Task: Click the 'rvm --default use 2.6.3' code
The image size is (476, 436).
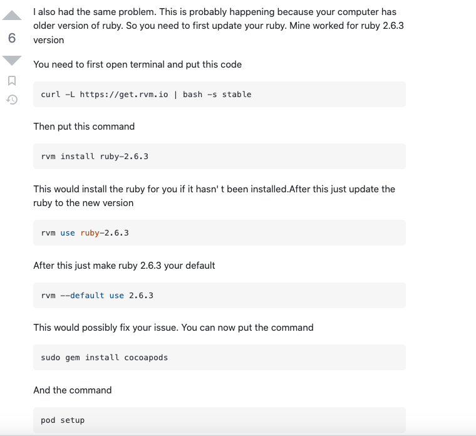Action: coord(97,295)
